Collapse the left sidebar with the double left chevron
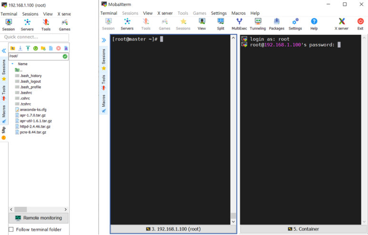368x235 pixels. [x=4, y=51]
